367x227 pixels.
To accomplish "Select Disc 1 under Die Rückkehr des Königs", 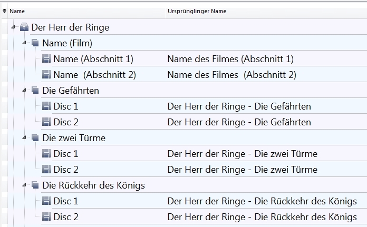I will pos(66,201).
